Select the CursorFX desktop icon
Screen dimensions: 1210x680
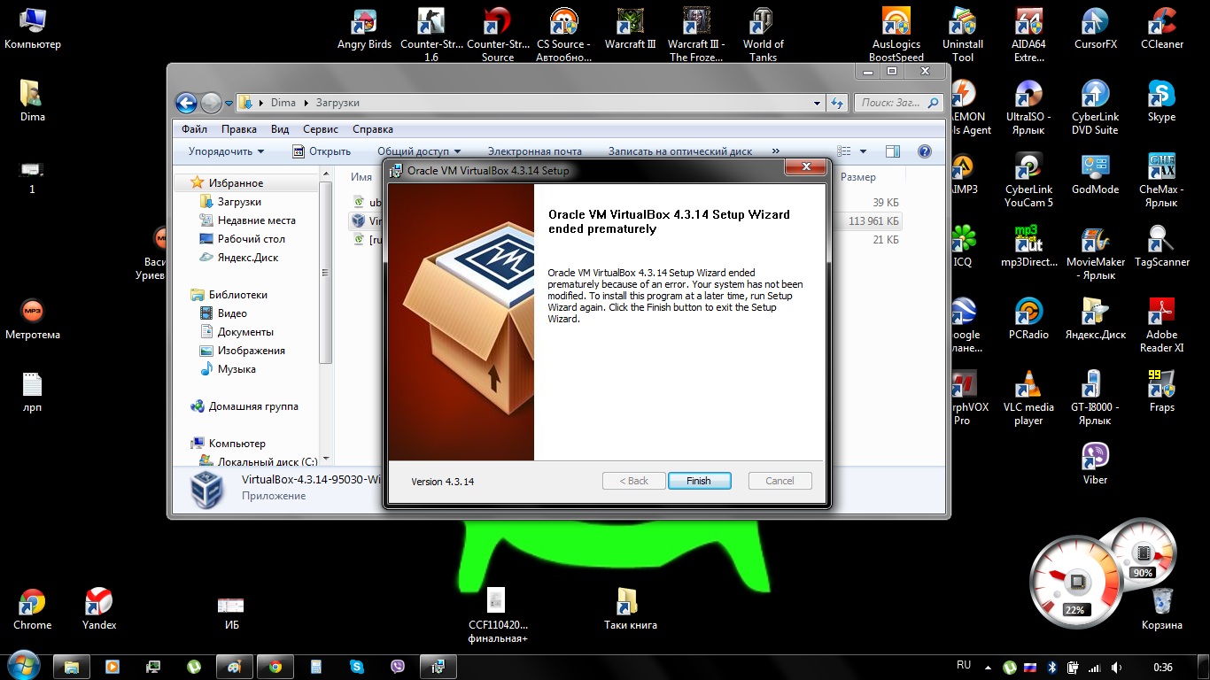(x=1096, y=30)
